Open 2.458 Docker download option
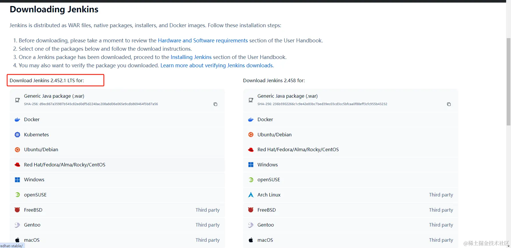The height and width of the screenshot is (248, 511). click(351, 120)
